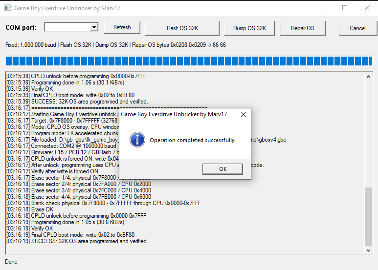378x270 pixels.
Task: Click the SUCCESS log line at 03:15:39
Action: (x=77, y=102)
